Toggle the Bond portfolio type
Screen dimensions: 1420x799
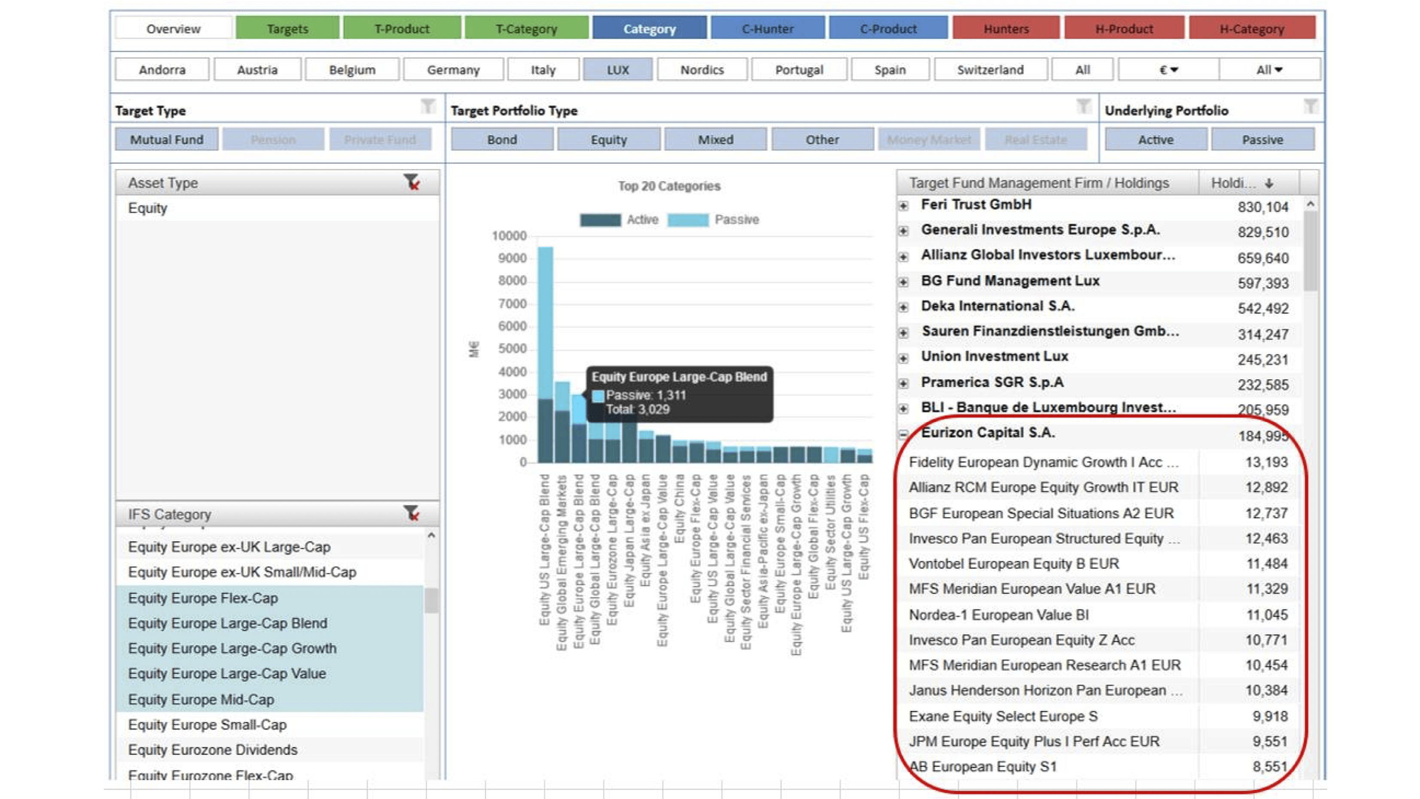[x=502, y=140]
